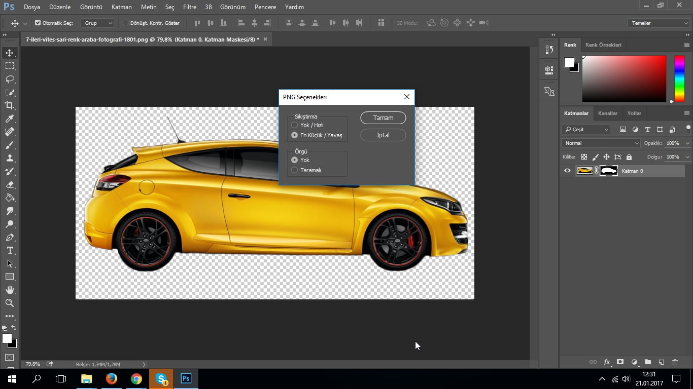Switch to the Kanallar tab
This screenshot has height=389, width=693.
607,113
